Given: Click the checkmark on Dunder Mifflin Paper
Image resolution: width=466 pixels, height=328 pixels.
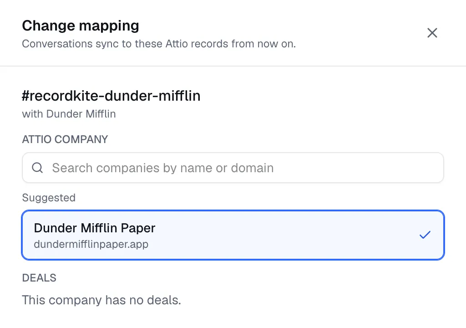Looking at the screenshot, I should pyautogui.click(x=425, y=235).
